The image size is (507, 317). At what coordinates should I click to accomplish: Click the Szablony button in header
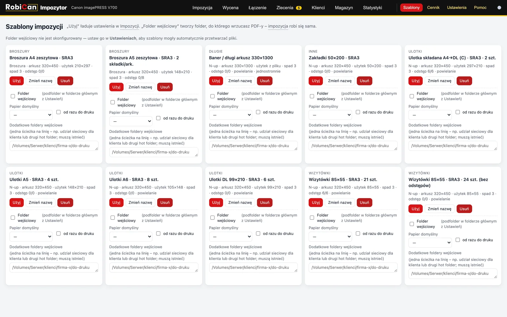411,8
